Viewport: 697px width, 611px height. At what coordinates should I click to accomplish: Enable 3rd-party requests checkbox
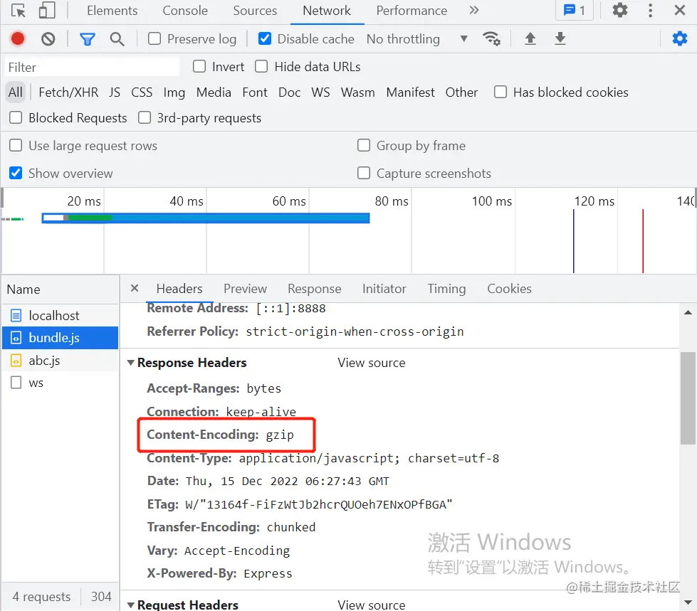(145, 118)
